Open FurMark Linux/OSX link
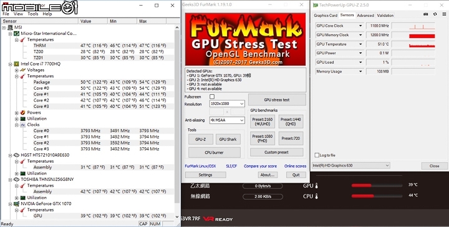Screen dimensions: 449x227 (200, 166)
